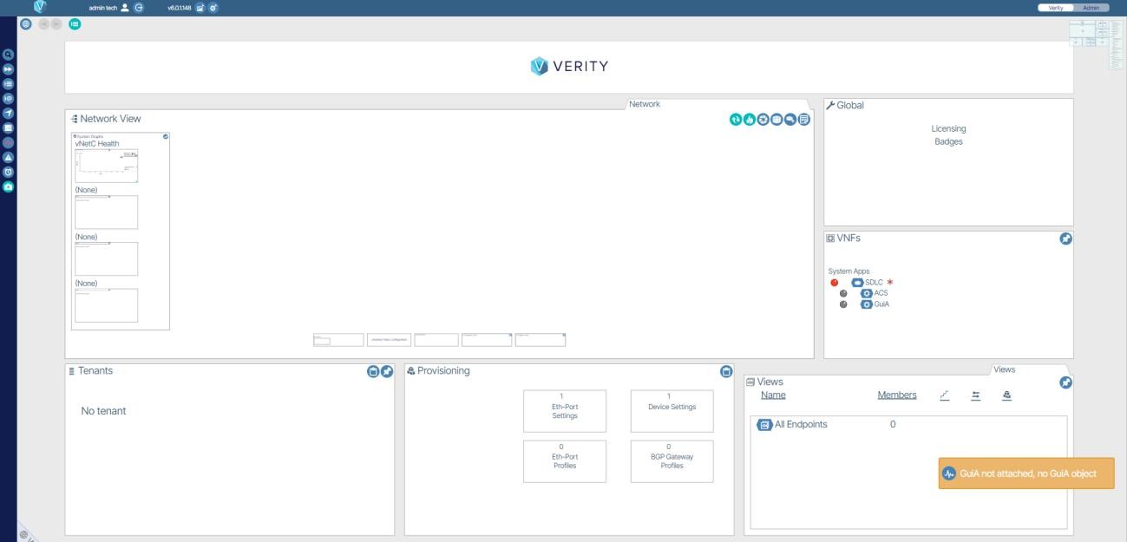The image size is (1127, 542).
Task: Click the logout icon beside admin tech
Action: tap(139, 7)
